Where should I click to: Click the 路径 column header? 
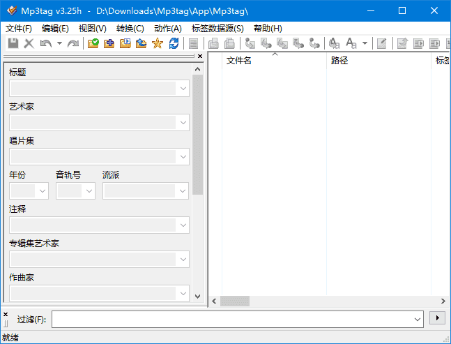click(x=339, y=61)
